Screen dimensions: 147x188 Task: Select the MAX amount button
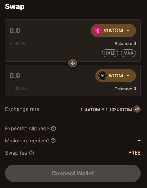[x=128, y=53]
